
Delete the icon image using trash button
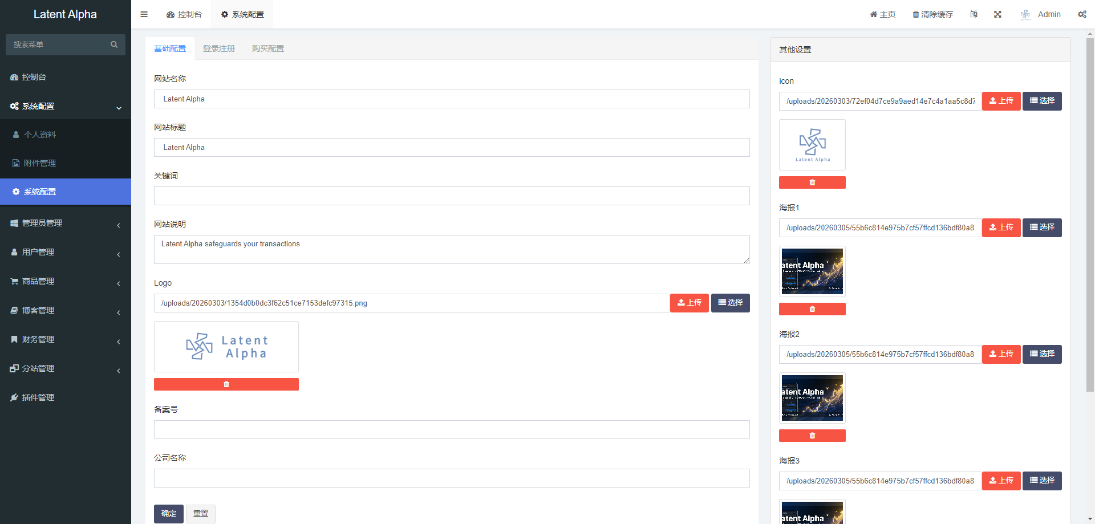point(812,182)
